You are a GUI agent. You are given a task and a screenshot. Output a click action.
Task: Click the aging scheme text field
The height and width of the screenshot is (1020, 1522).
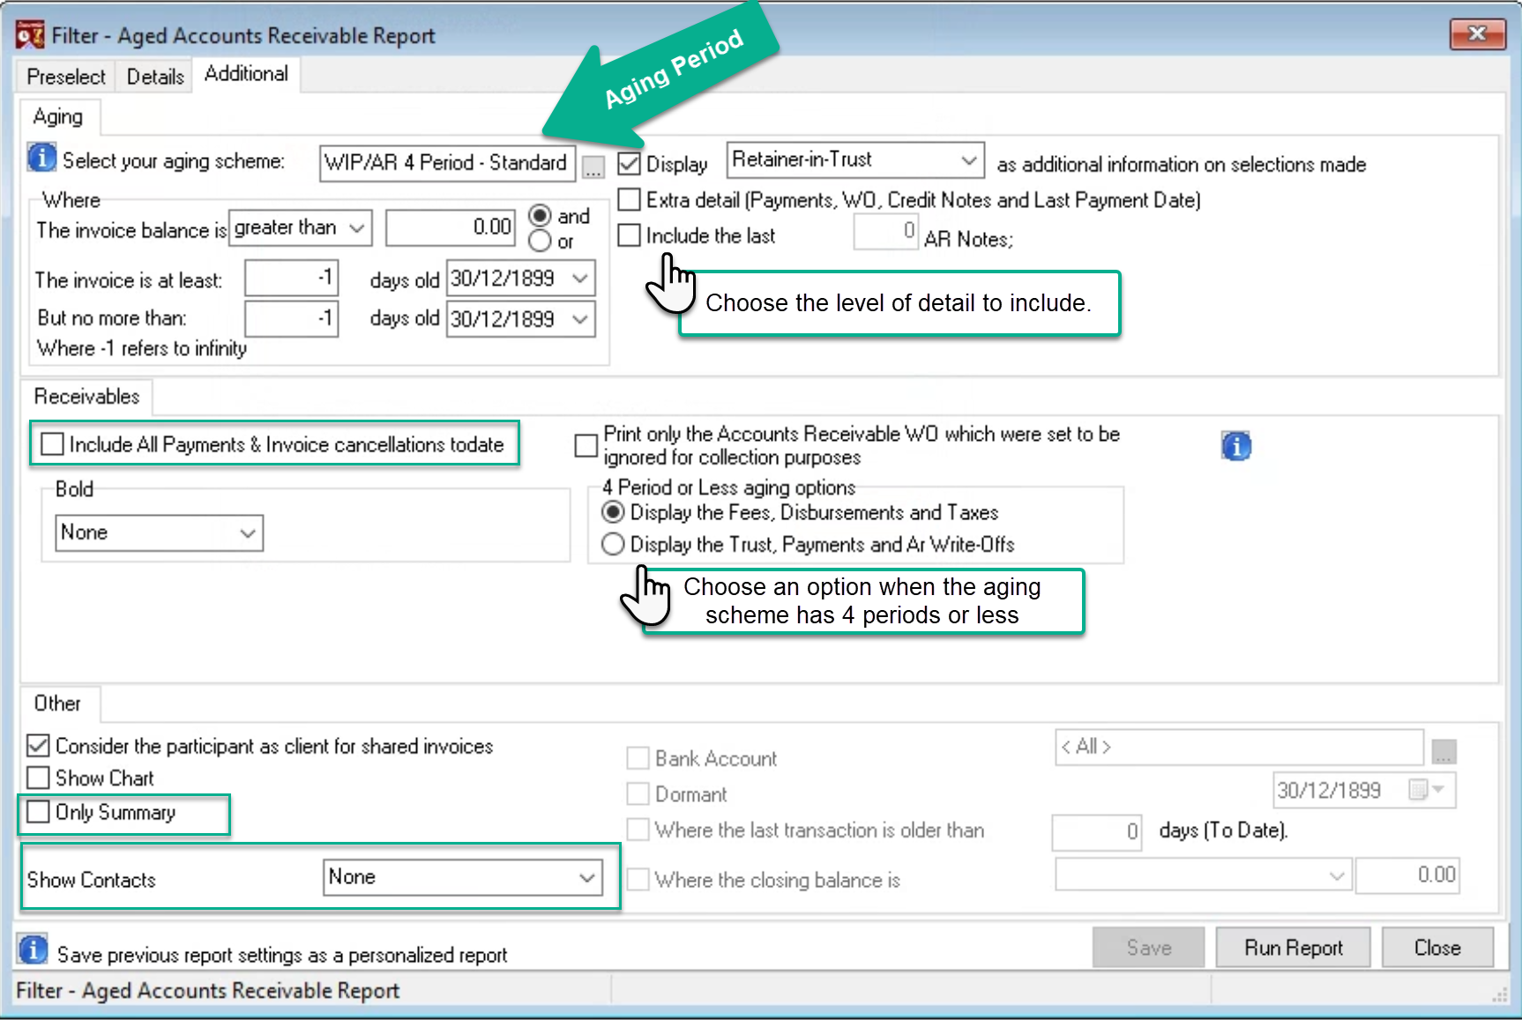[447, 163]
